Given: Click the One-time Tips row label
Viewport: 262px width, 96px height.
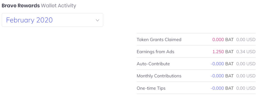Looking at the screenshot, I should coord(151,88).
